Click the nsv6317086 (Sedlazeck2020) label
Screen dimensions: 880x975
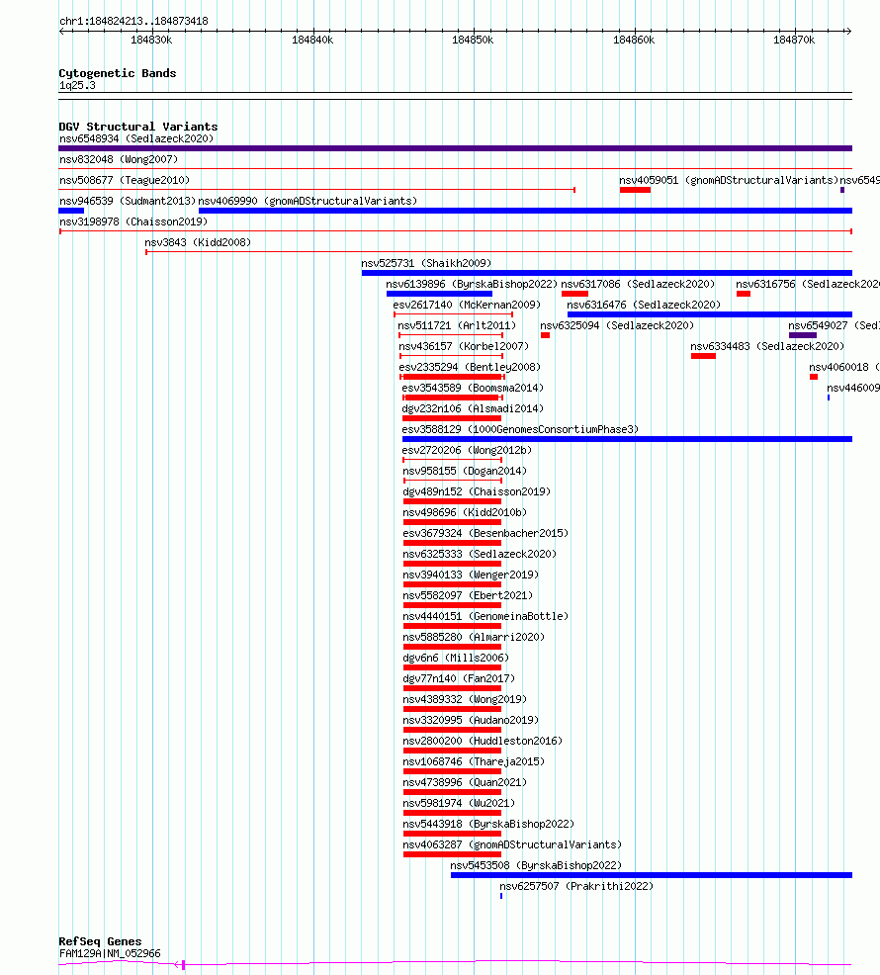coord(638,284)
